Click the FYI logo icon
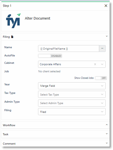 (13, 21)
